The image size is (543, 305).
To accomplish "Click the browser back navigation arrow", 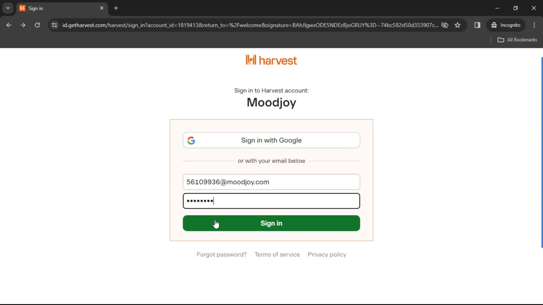I will [x=9, y=25].
